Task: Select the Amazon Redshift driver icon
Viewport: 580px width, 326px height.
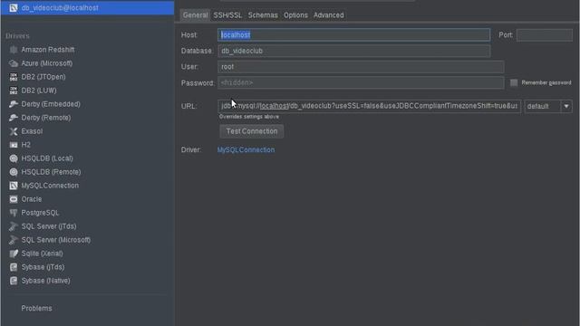Action: click(14, 50)
